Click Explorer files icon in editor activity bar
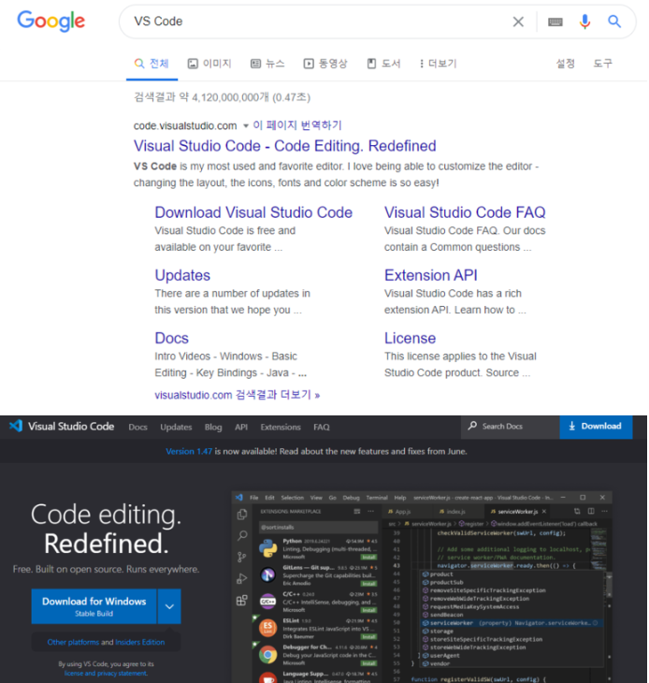The height and width of the screenshot is (683, 649). coord(242,515)
